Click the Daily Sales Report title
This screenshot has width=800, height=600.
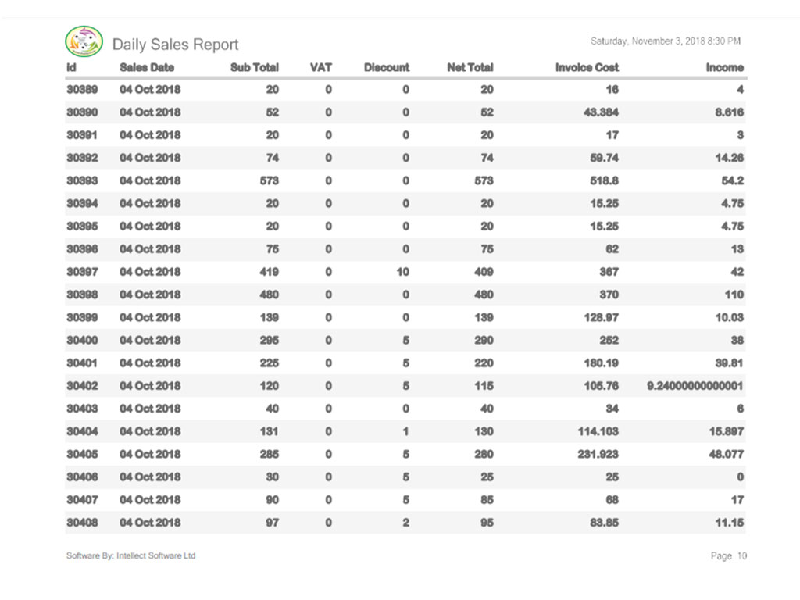tap(175, 45)
